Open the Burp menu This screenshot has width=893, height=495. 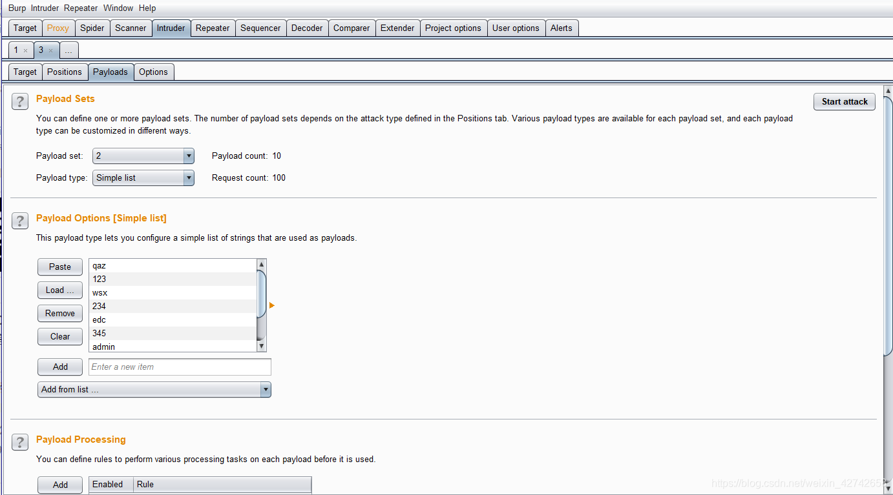point(17,8)
